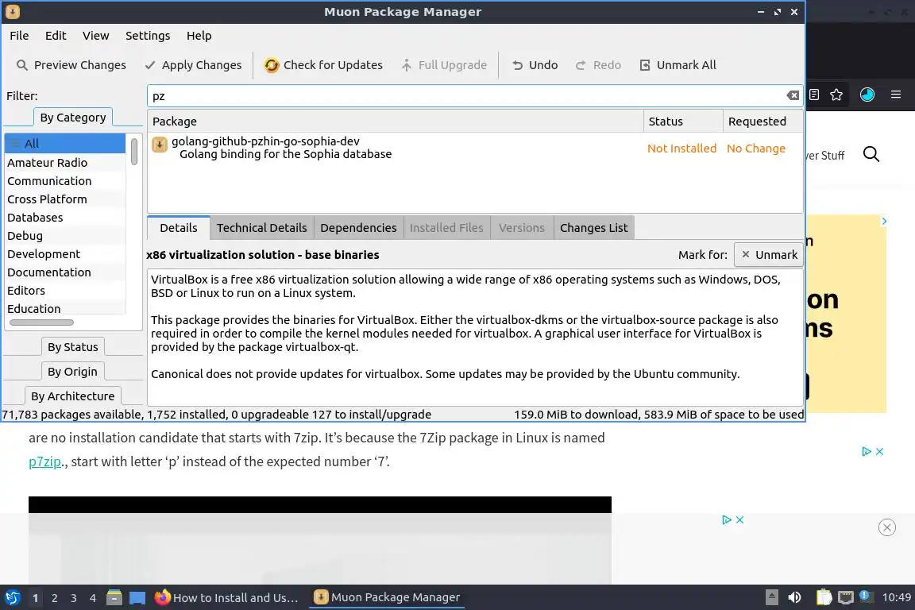Screen dimensions: 915x610
Task: Select the All category
Action: (65, 144)
